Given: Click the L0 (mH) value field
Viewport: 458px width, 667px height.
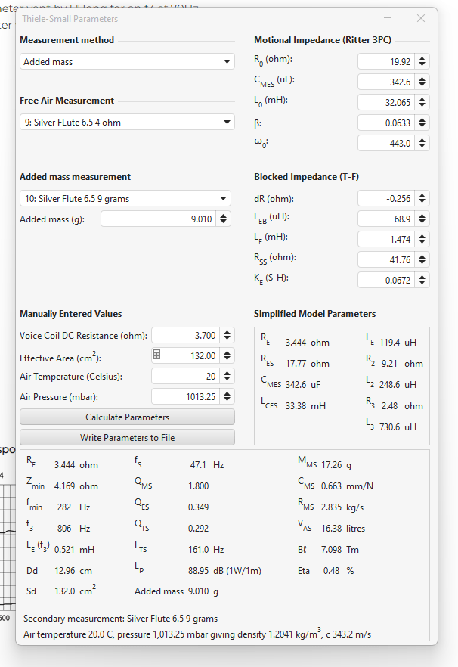Looking at the screenshot, I should coord(386,103).
